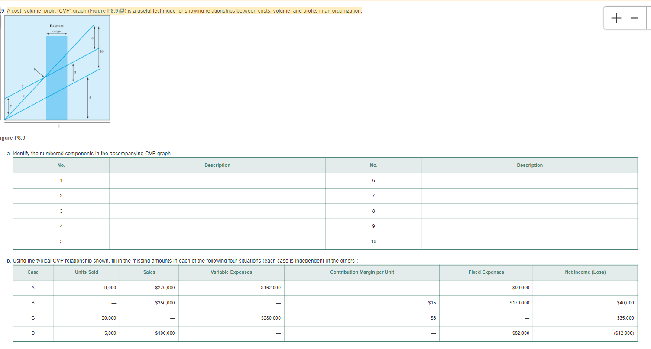
Task: Click Case C Fixed Expenses cell
Action: coord(486,318)
